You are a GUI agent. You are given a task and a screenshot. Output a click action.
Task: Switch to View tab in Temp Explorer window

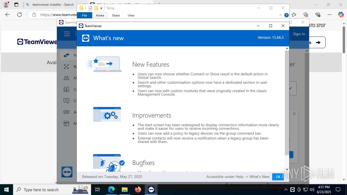(x=131, y=15)
